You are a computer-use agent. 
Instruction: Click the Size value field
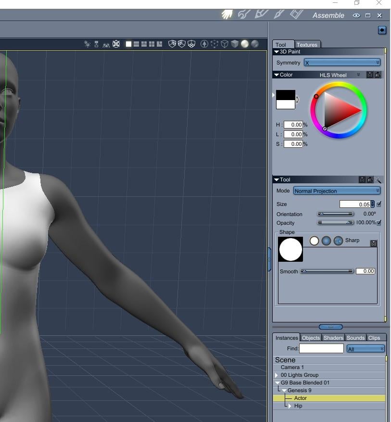[x=355, y=205]
